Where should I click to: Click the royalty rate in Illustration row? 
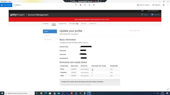click(x=111, y=72)
